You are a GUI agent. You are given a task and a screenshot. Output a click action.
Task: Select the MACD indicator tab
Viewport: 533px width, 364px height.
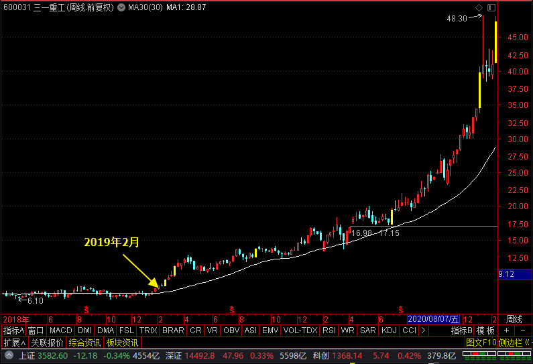pyautogui.click(x=61, y=330)
